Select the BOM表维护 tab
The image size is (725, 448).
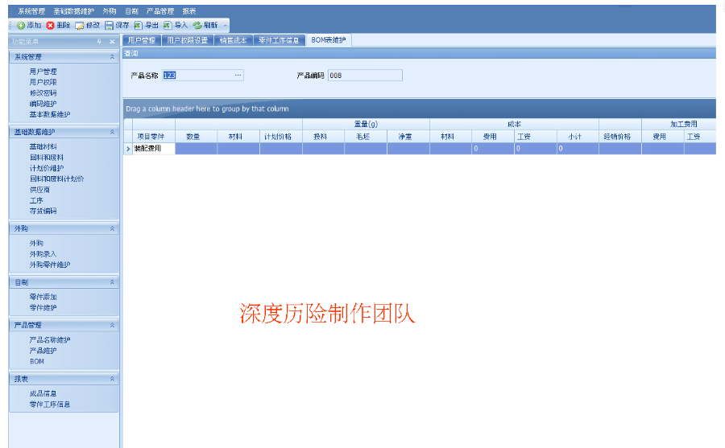tap(329, 41)
